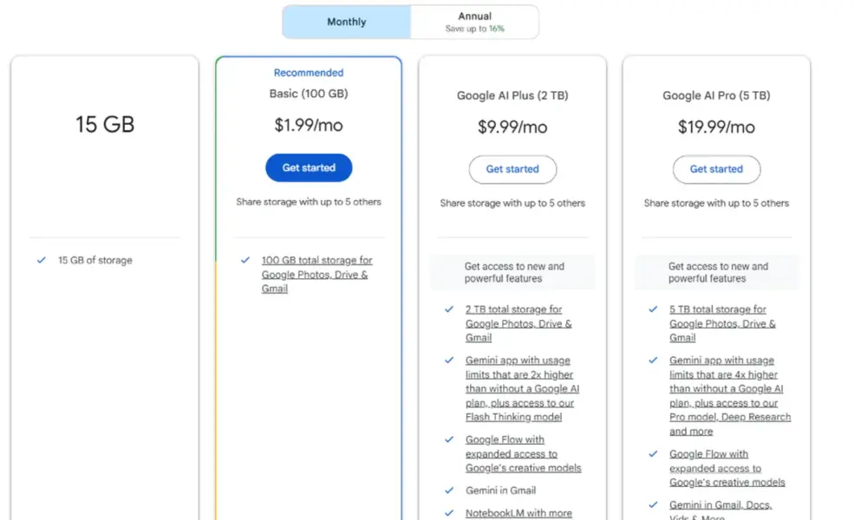Open Gemini app 2x higher limits link

pos(522,388)
